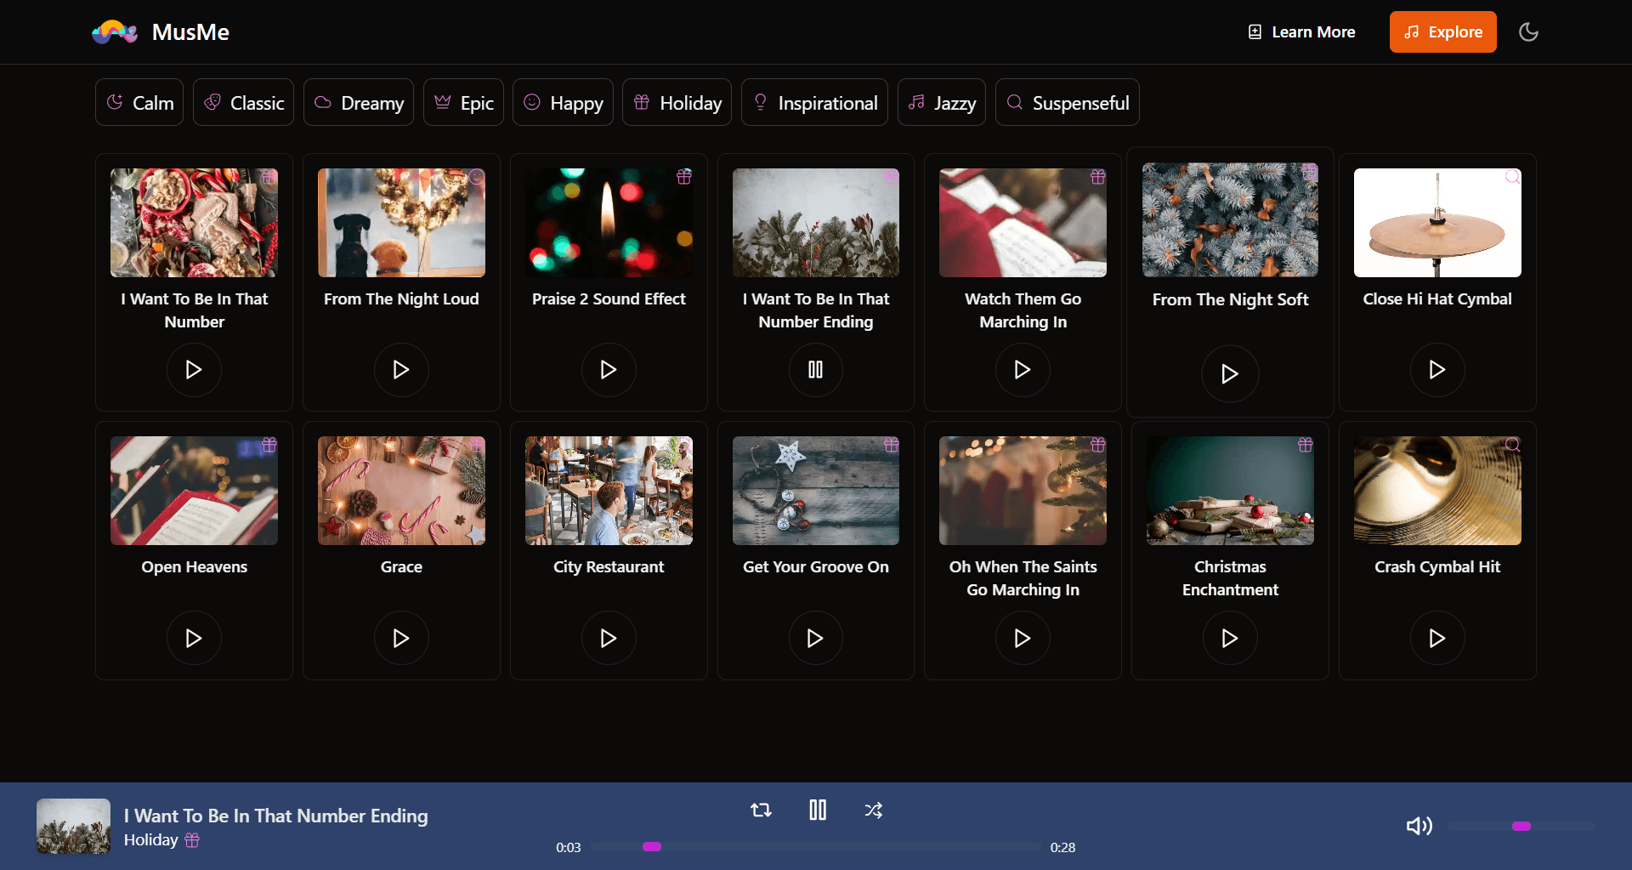Click the speaker volume icon in the player
Image resolution: width=1632 pixels, height=870 pixels.
click(1418, 825)
